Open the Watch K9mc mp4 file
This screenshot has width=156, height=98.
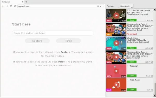[x=132, y=48]
